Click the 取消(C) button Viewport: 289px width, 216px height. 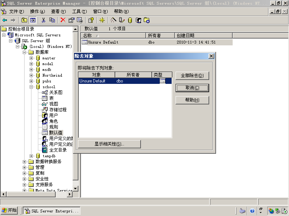(192, 88)
